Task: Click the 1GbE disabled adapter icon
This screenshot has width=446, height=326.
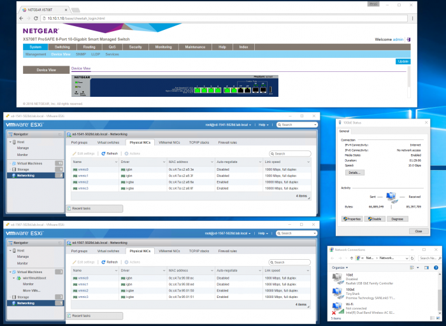Action: tap(338, 278)
